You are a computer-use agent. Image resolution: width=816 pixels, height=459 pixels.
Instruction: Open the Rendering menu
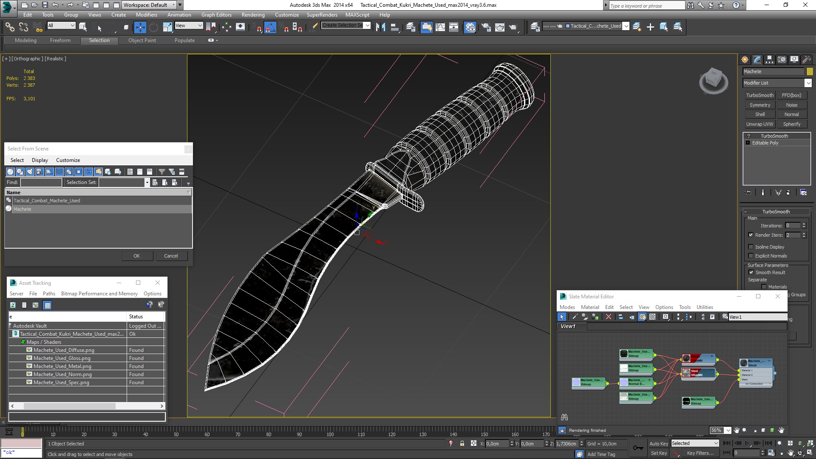click(x=253, y=14)
